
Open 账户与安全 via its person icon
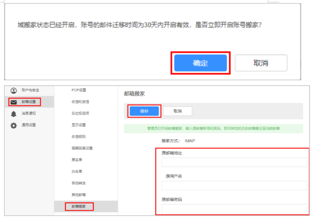click(14, 91)
